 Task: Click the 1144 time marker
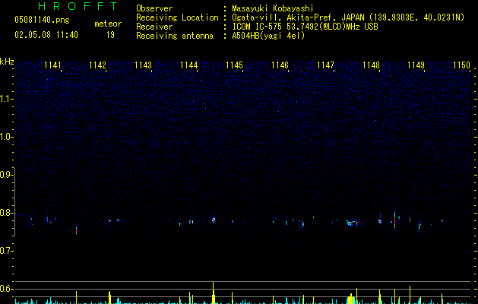[188, 65]
